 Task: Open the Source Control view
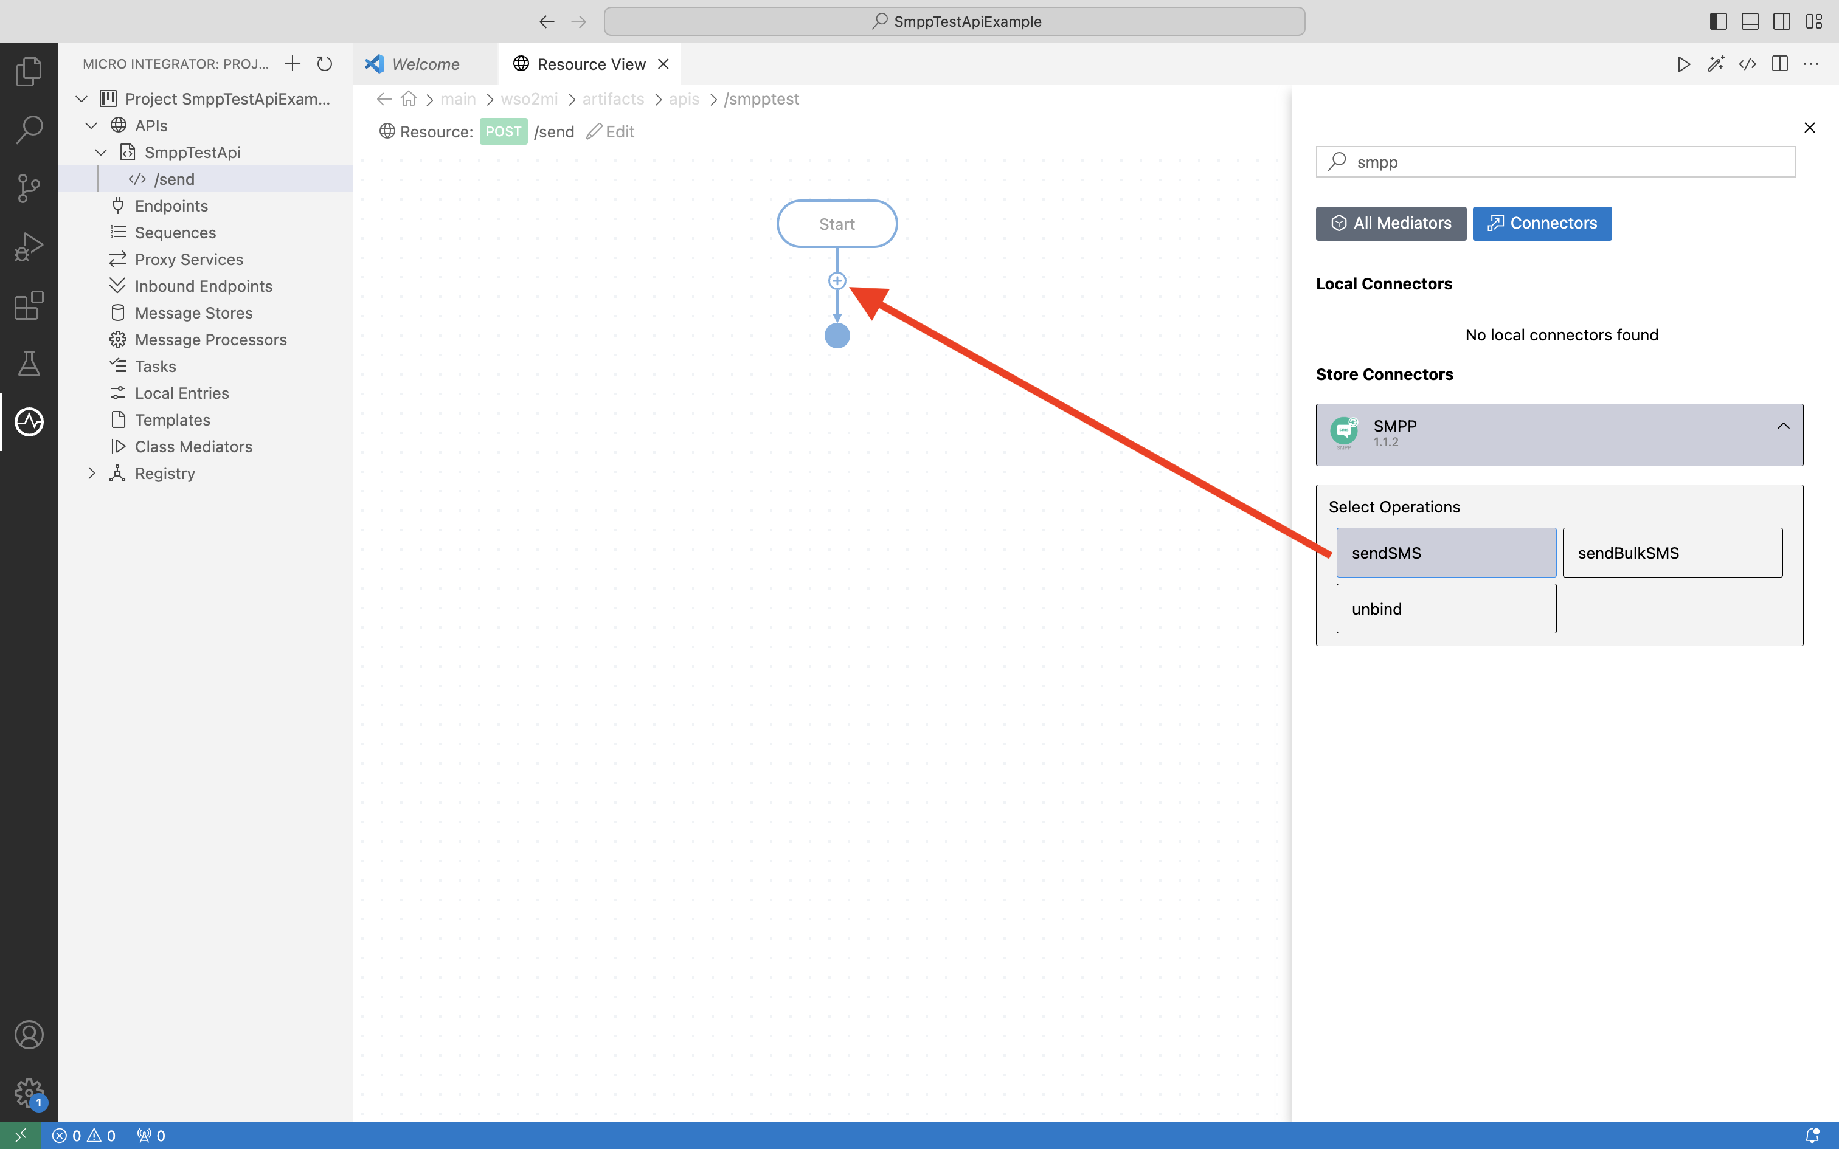[29, 188]
